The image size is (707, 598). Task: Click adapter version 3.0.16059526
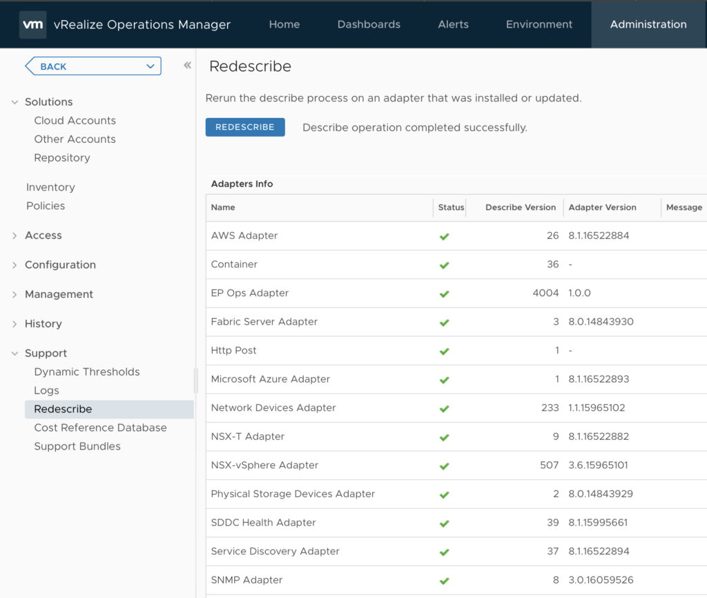coord(601,580)
